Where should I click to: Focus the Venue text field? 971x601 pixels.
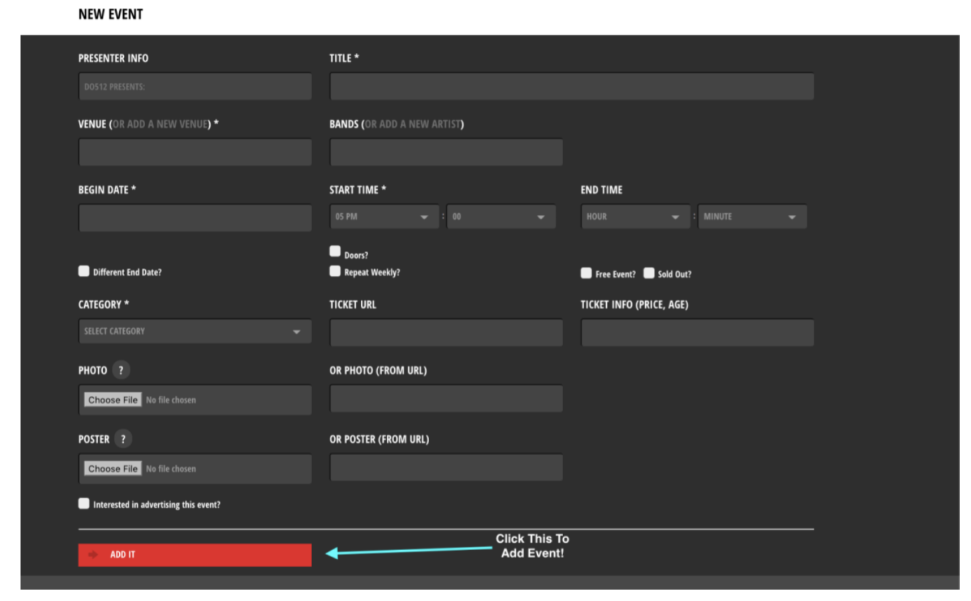(x=195, y=152)
